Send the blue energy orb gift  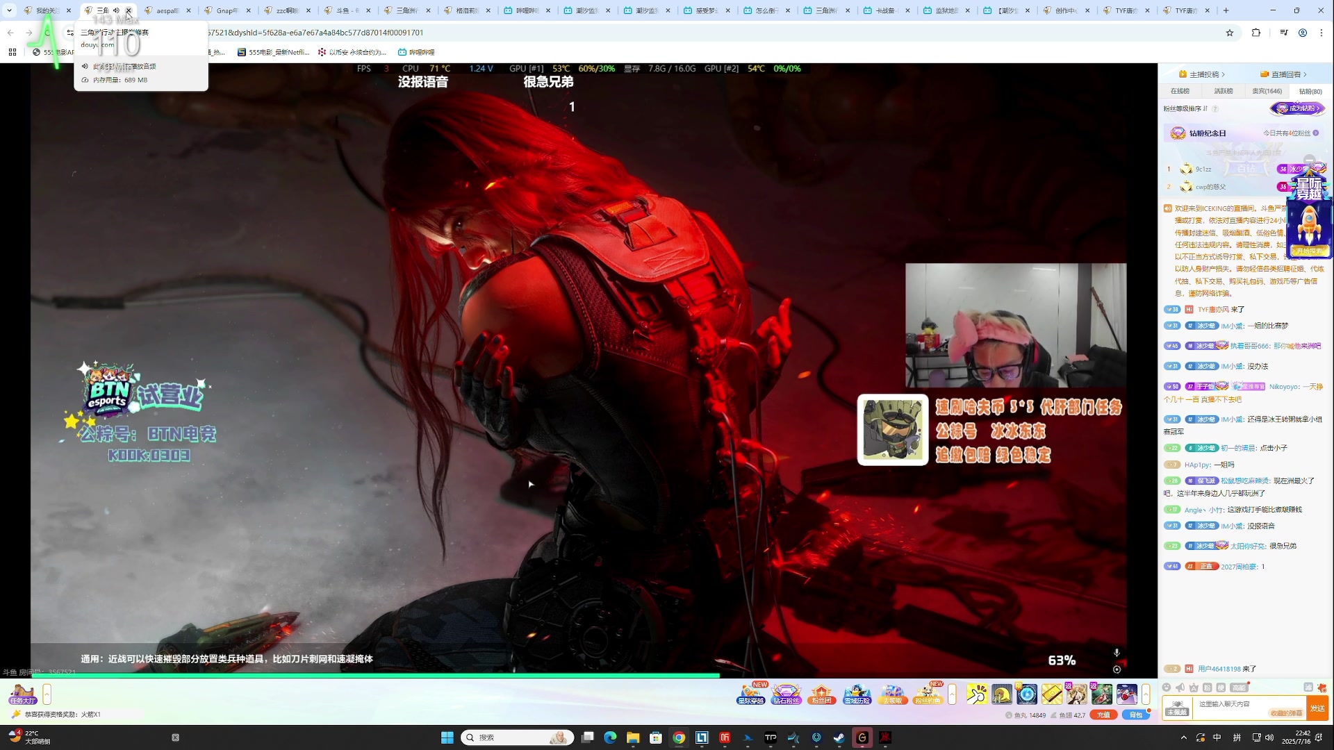coord(1027,694)
